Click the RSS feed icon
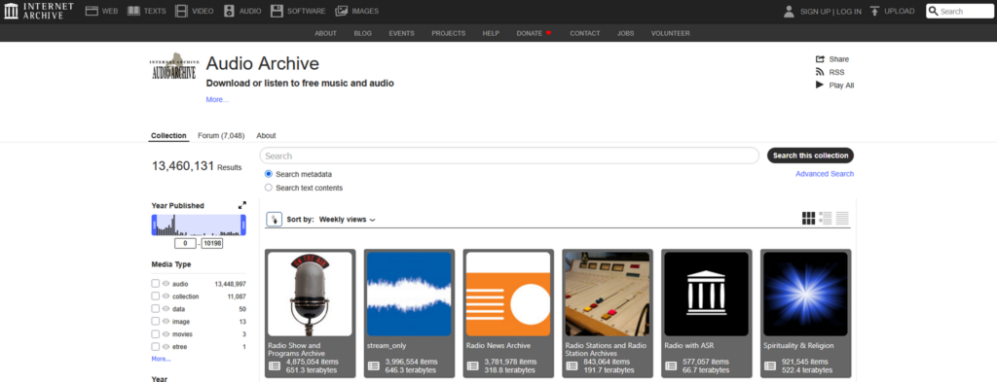This screenshot has width=997, height=382. click(x=820, y=72)
